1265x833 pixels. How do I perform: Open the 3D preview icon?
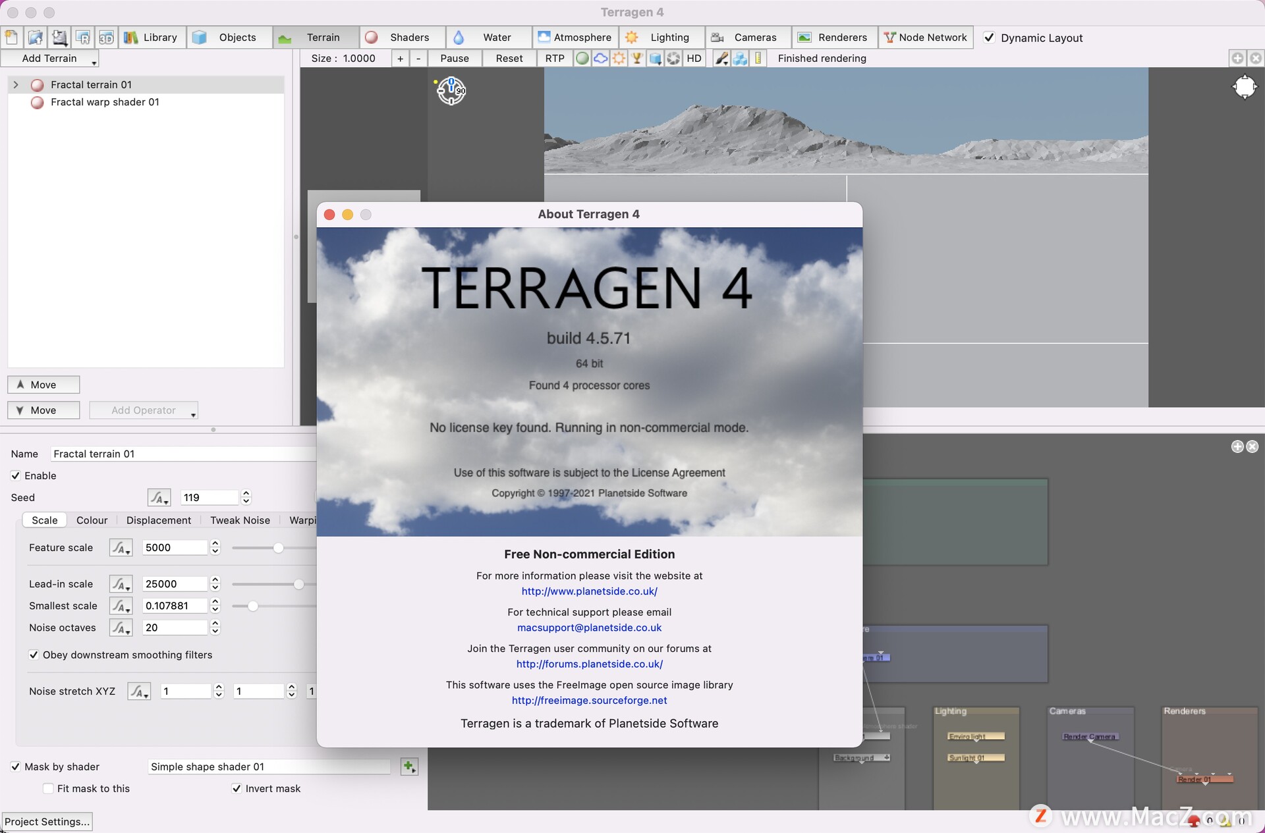pos(106,38)
